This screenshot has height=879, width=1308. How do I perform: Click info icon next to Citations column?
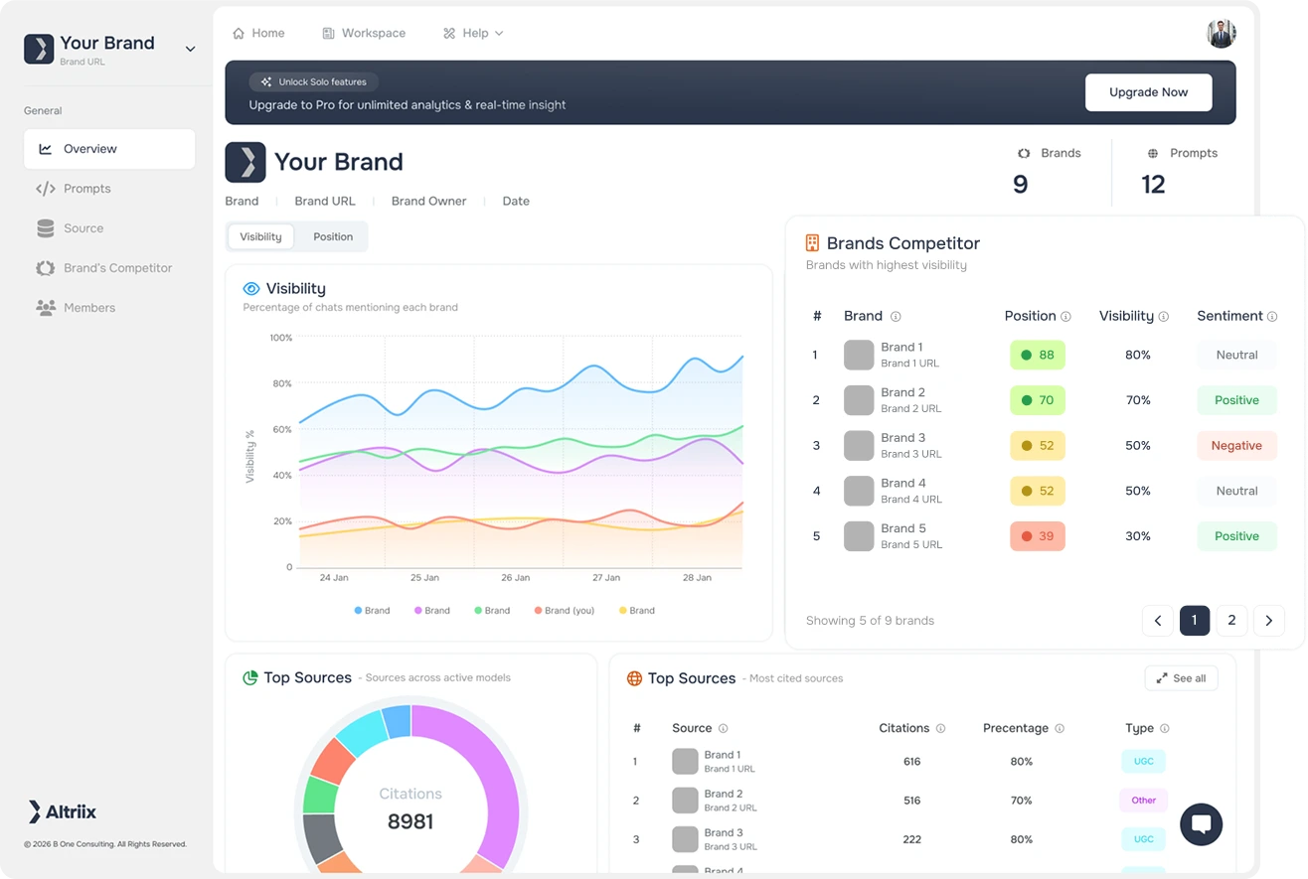[x=940, y=729]
